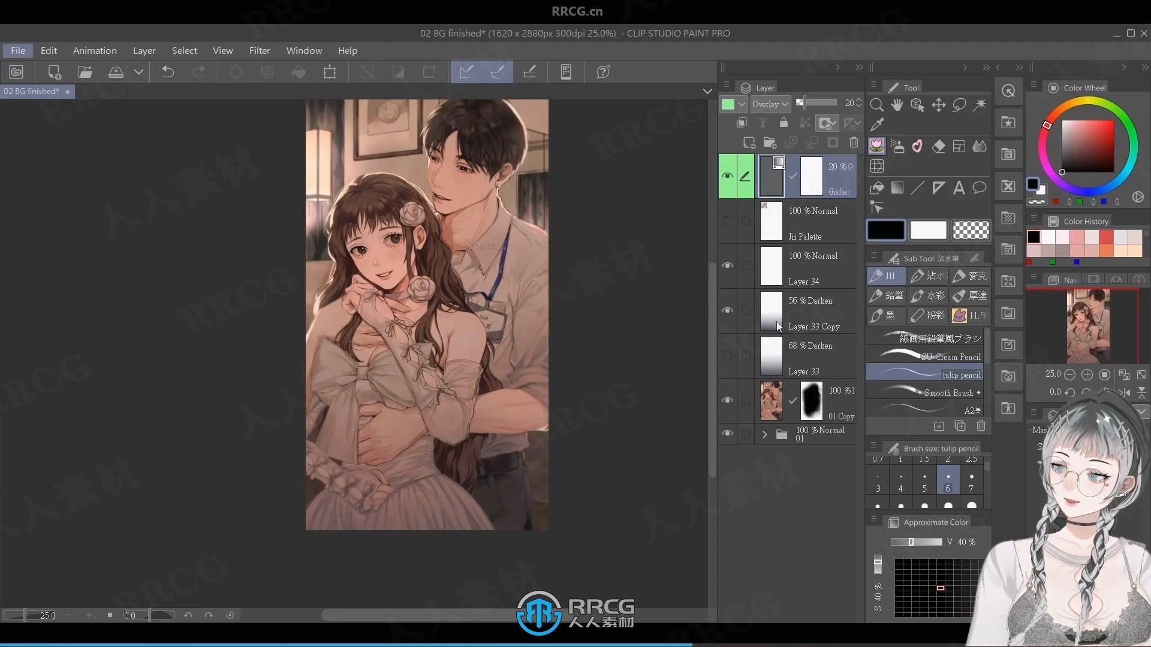1151x647 pixels.
Task: Select the tulip pencil sub tool
Action: tap(924, 373)
